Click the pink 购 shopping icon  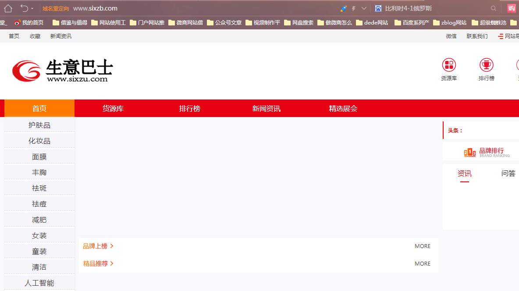point(512,8)
